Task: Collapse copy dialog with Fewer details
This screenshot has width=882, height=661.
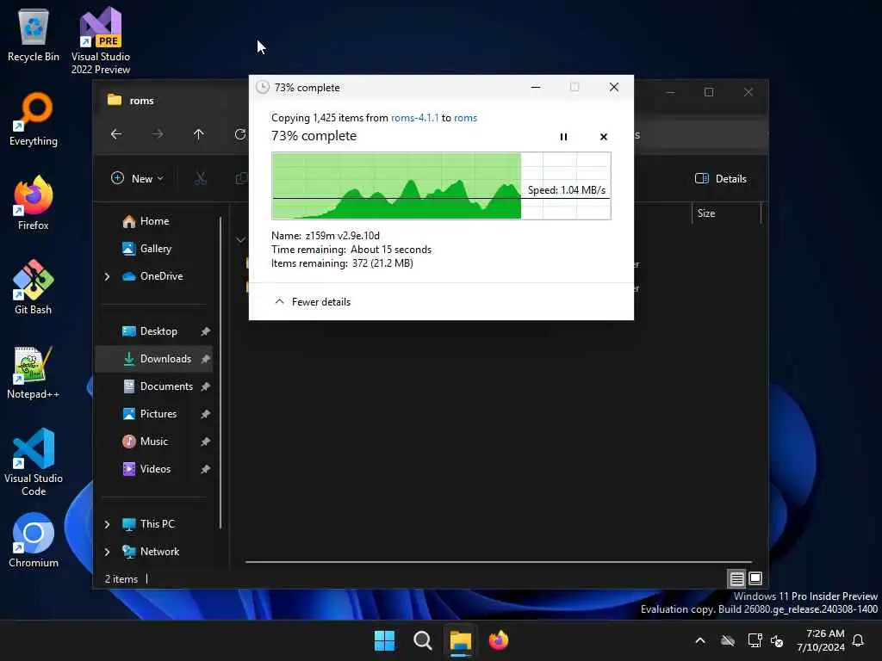Action: 312,302
